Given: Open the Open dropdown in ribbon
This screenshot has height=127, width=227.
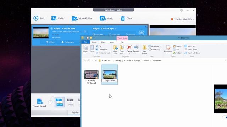Looking at the screenshot, I should coord(177,46).
